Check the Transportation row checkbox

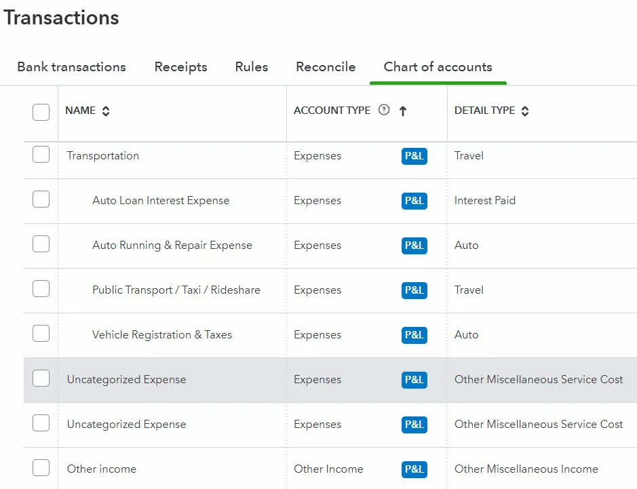click(x=41, y=155)
